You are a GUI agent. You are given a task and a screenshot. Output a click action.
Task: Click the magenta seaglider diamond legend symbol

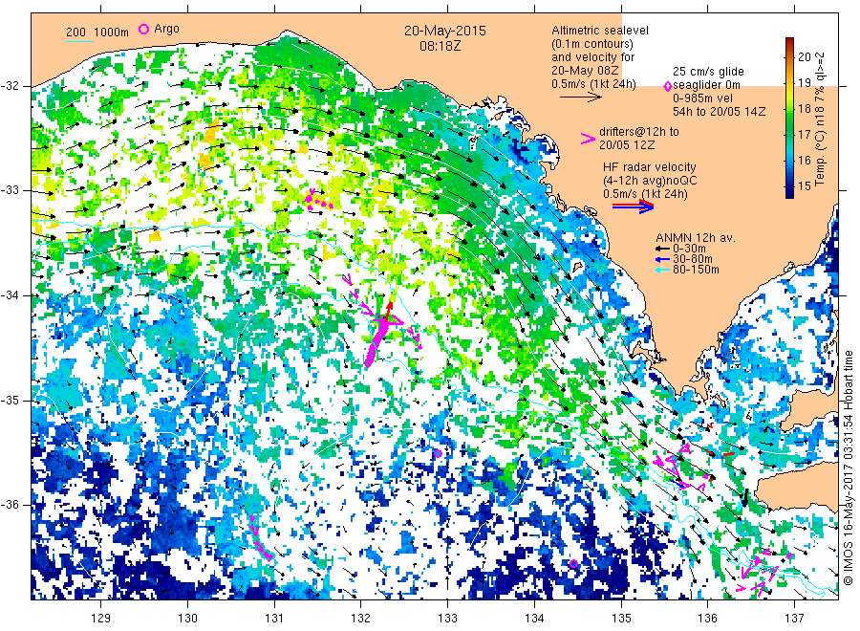668,86
